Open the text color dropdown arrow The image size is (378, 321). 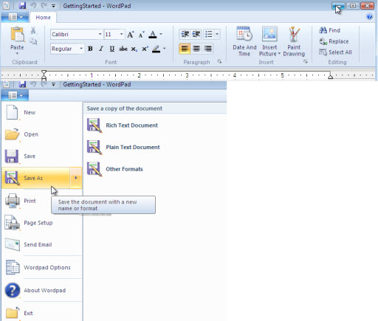(x=161, y=34)
